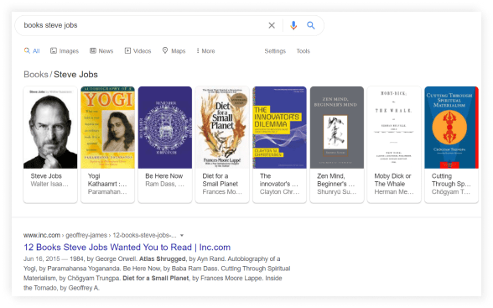Click author name 'Clayton Chr...'
Screen dimensions: 493x308
(279, 192)
